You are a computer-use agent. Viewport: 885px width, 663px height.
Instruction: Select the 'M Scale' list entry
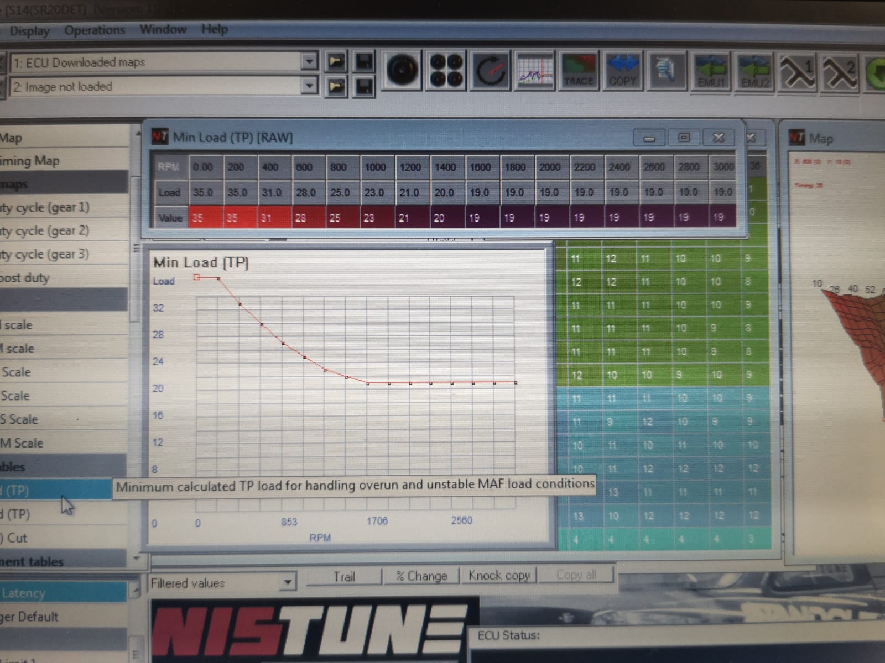point(64,443)
